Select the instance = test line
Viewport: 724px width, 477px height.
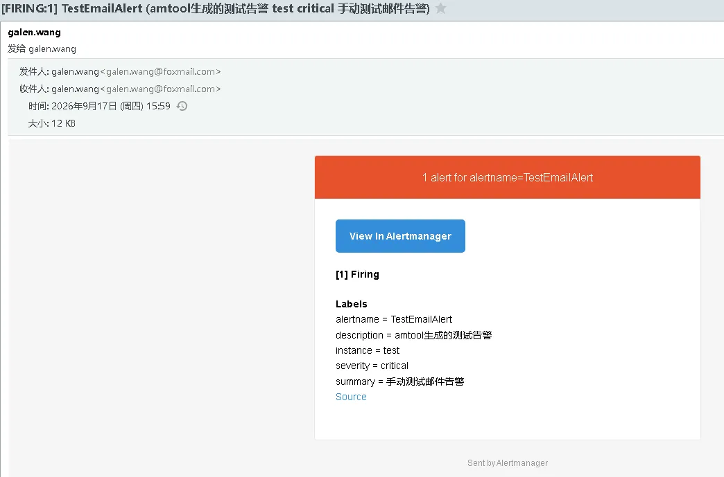(x=368, y=350)
